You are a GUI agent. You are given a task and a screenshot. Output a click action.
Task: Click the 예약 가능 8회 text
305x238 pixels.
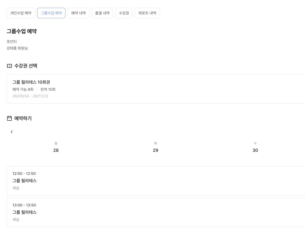[23, 89]
